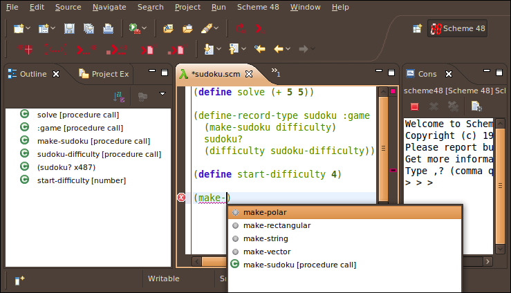
Task: Click the Run External Tools icon
Action: point(135,28)
